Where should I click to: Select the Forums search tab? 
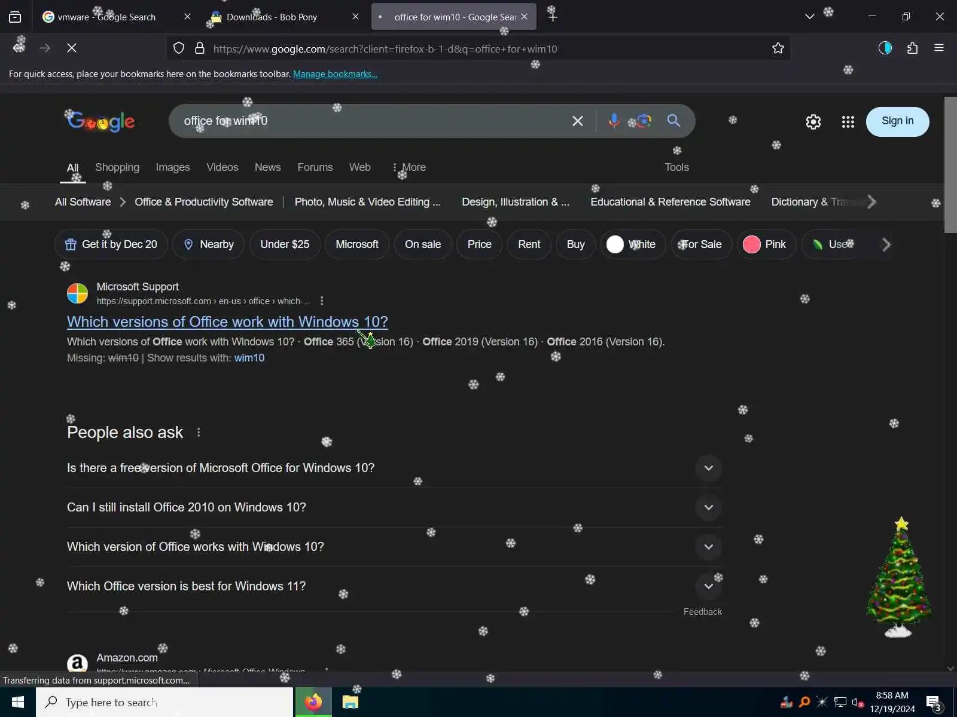tap(315, 167)
